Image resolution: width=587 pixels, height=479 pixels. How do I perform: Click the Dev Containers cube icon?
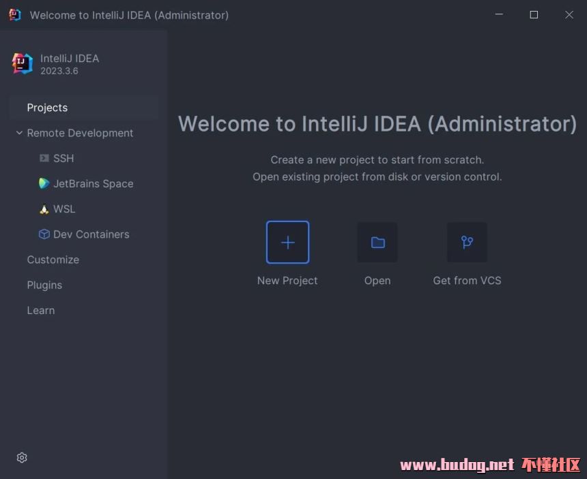[44, 234]
